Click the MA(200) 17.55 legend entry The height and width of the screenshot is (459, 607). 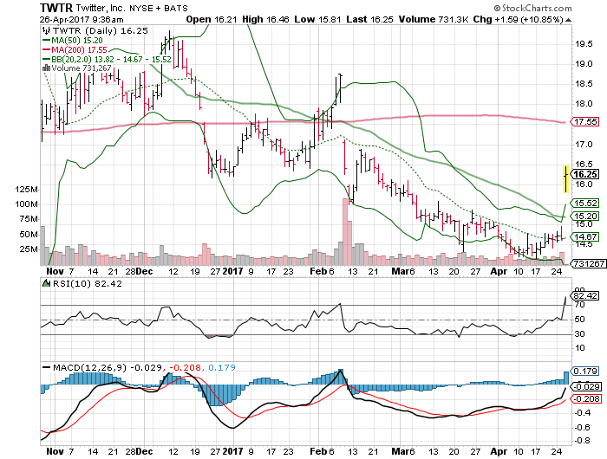tap(75, 50)
